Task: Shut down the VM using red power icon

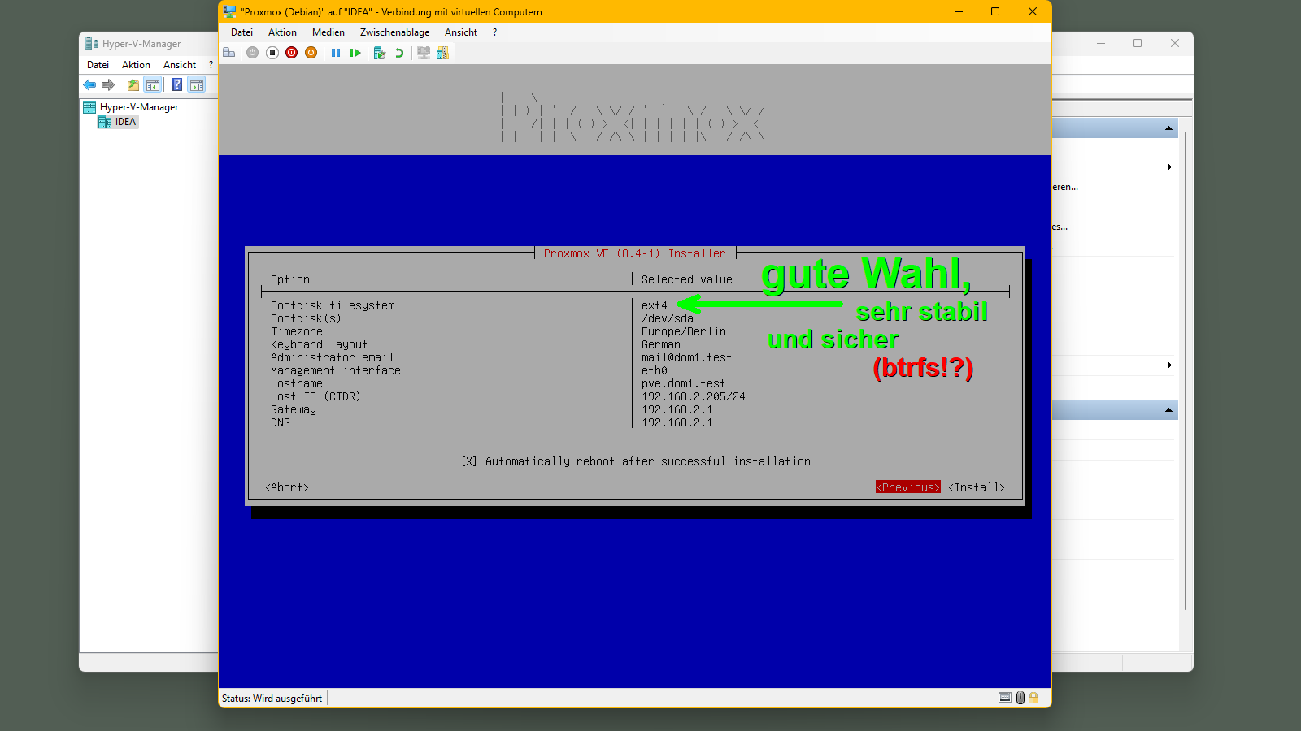Action: (291, 53)
